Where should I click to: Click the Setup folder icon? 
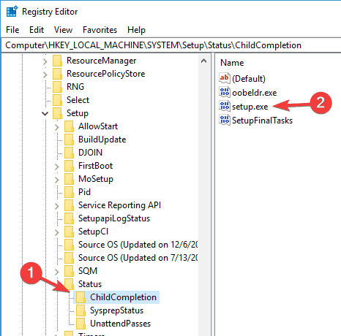point(57,113)
